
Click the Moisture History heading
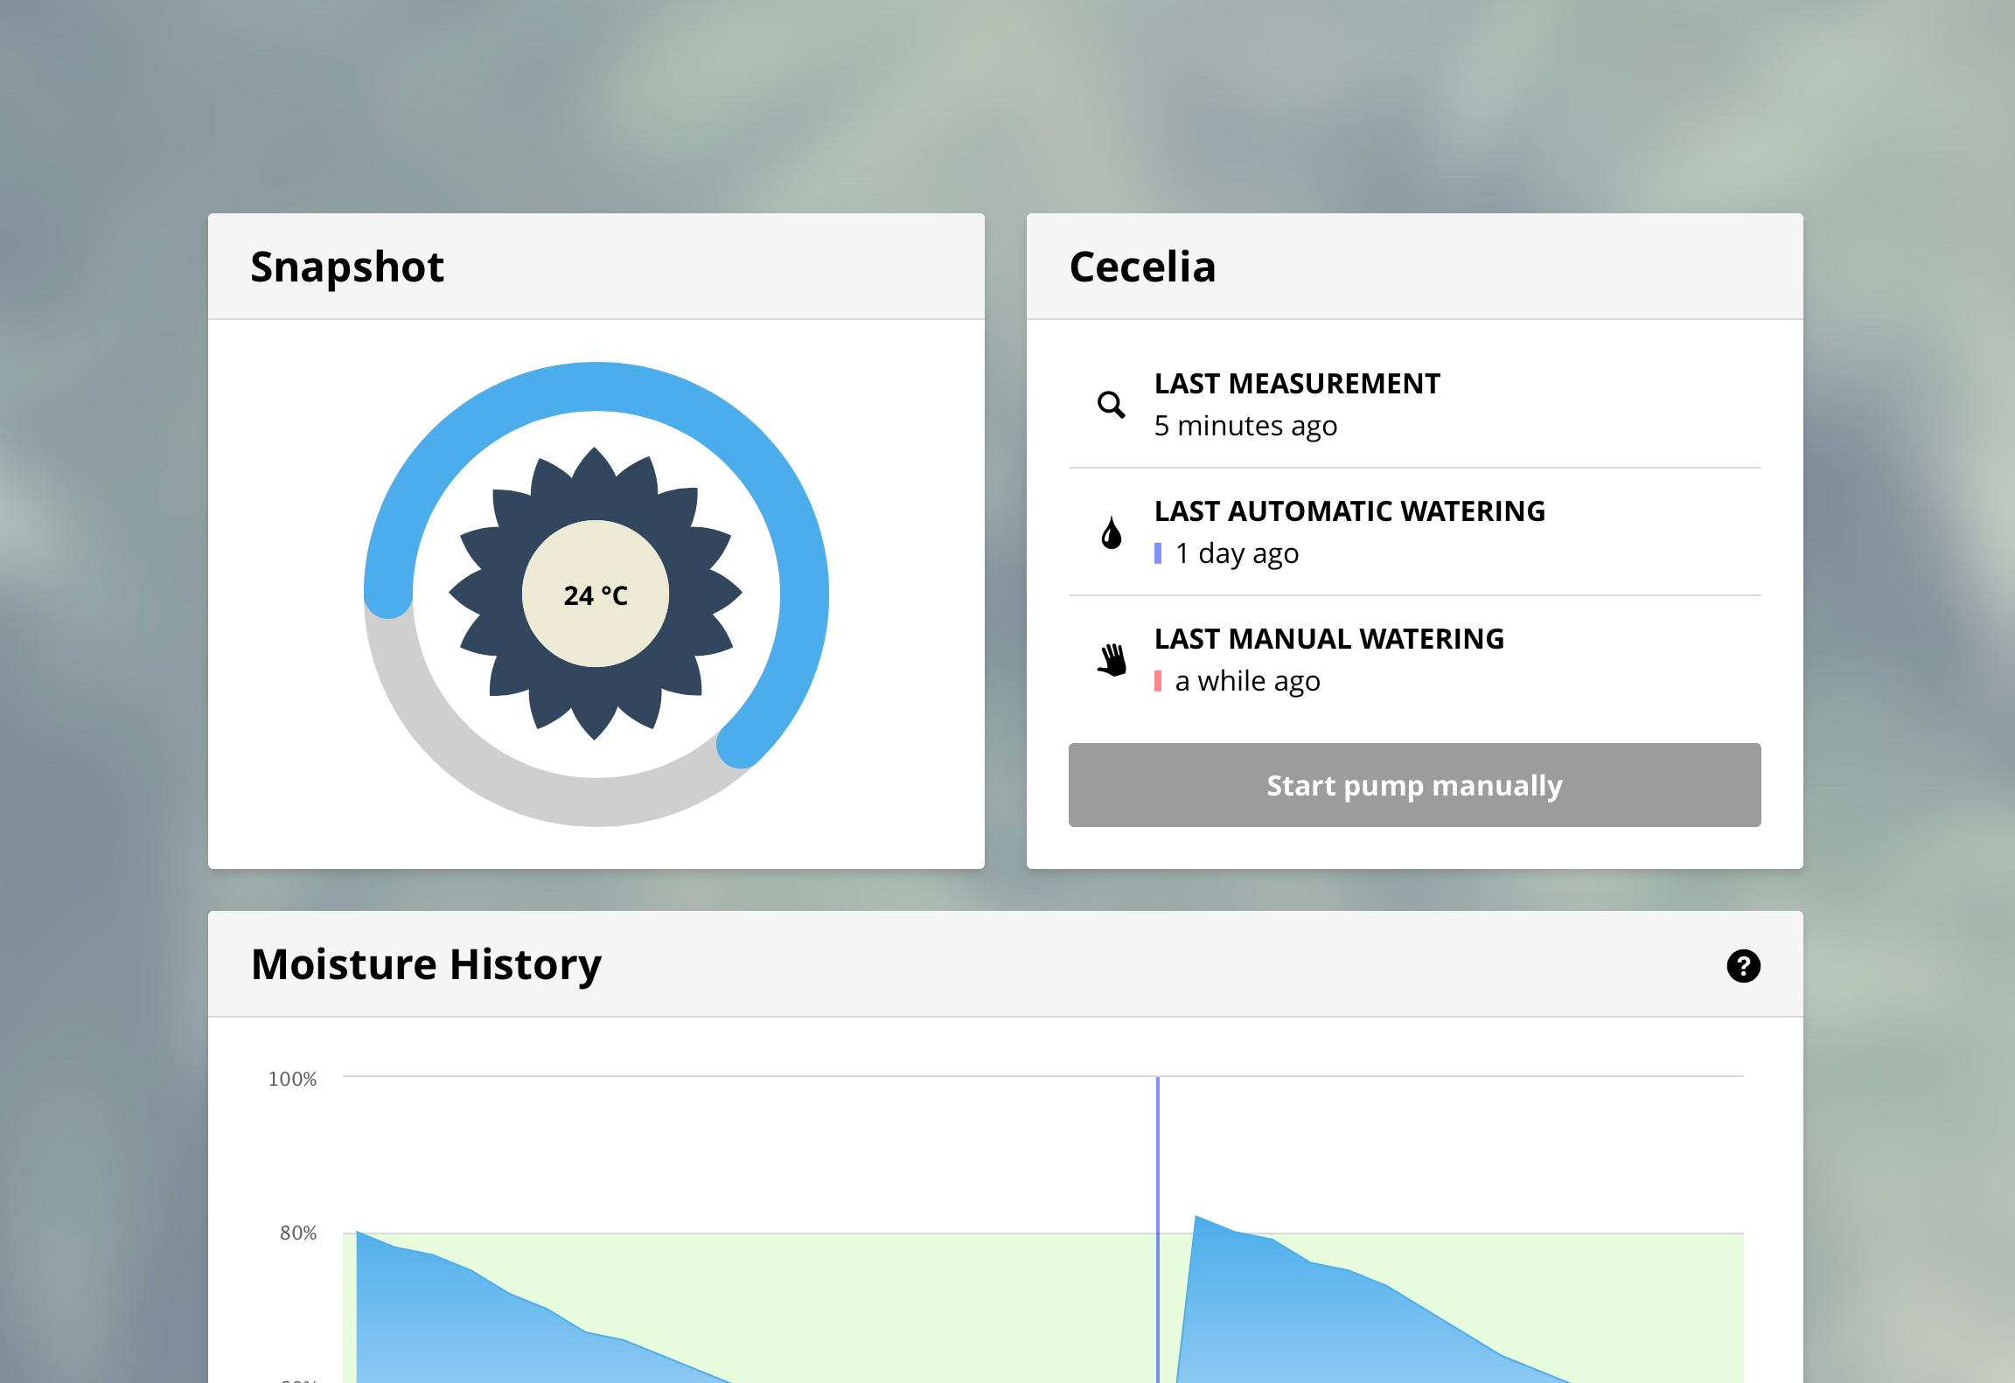pos(426,965)
